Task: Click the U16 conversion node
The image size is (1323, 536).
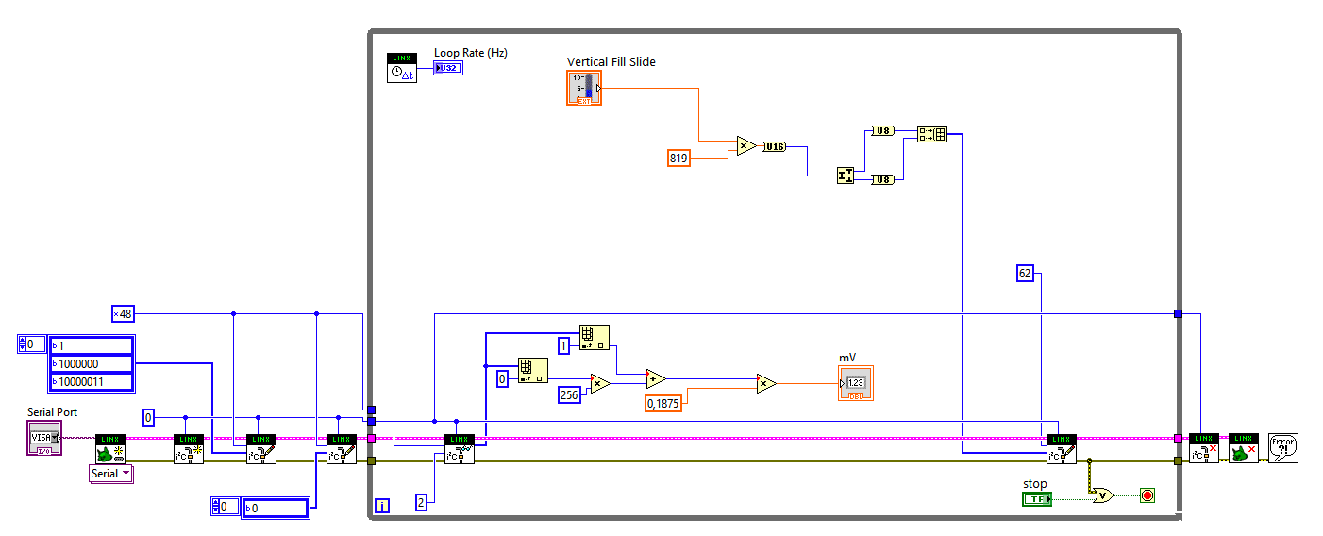Action: click(774, 147)
